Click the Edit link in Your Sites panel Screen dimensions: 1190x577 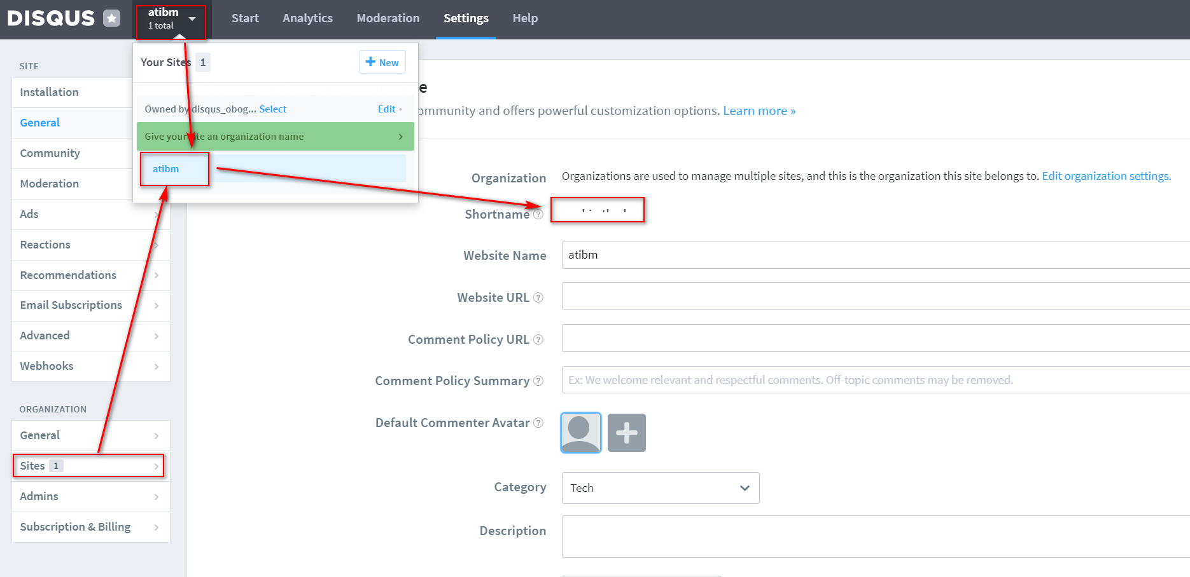pos(386,109)
